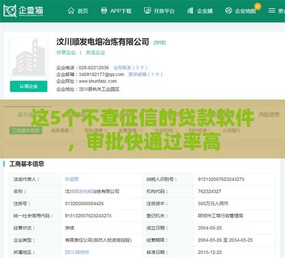
Task: Select the 成员信息 sub-tab
Action: click(x=62, y=130)
